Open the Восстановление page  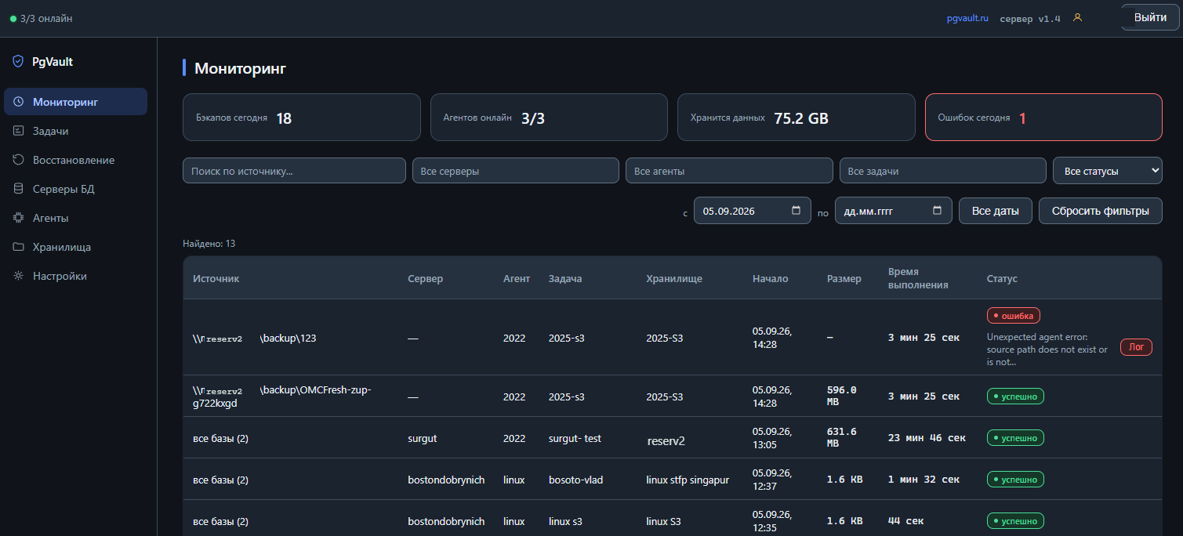point(75,160)
